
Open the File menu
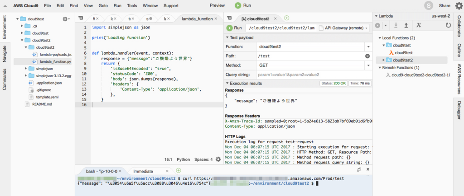click(47, 5)
